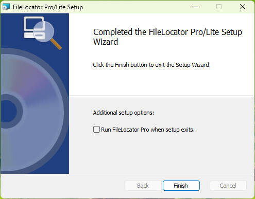Click the "Completed the FileLocator Pro/Lite Setup Wizard" heading
255x199 pixels.
(167, 37)
